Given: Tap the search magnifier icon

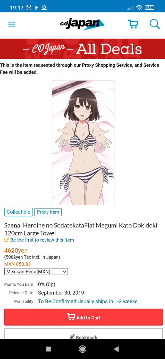Looking at the screenshot, I should 155,24.
